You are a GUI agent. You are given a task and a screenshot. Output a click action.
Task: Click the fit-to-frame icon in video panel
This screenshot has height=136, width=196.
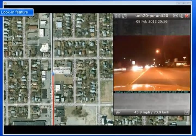tap(118, 16)
